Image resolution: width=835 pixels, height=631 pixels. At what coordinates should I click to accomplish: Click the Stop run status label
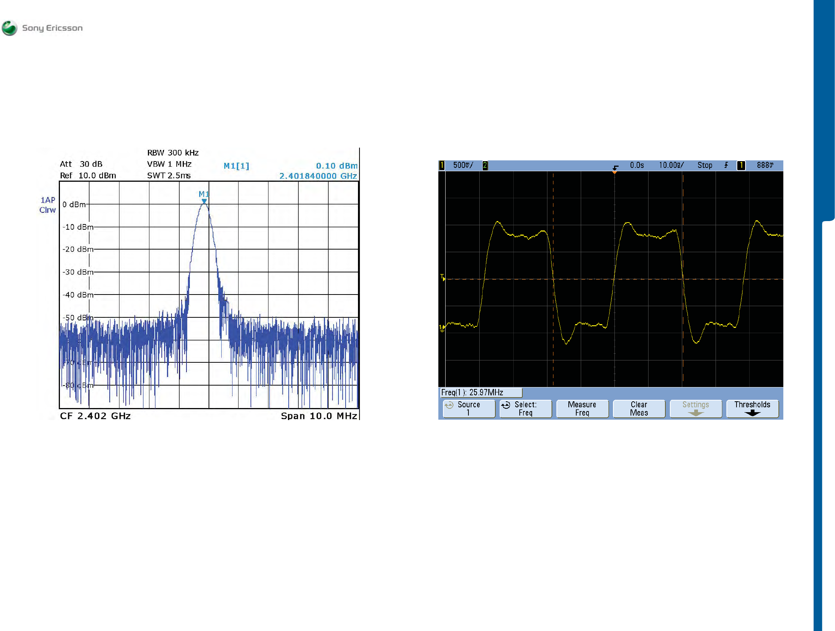coord(704,165)
